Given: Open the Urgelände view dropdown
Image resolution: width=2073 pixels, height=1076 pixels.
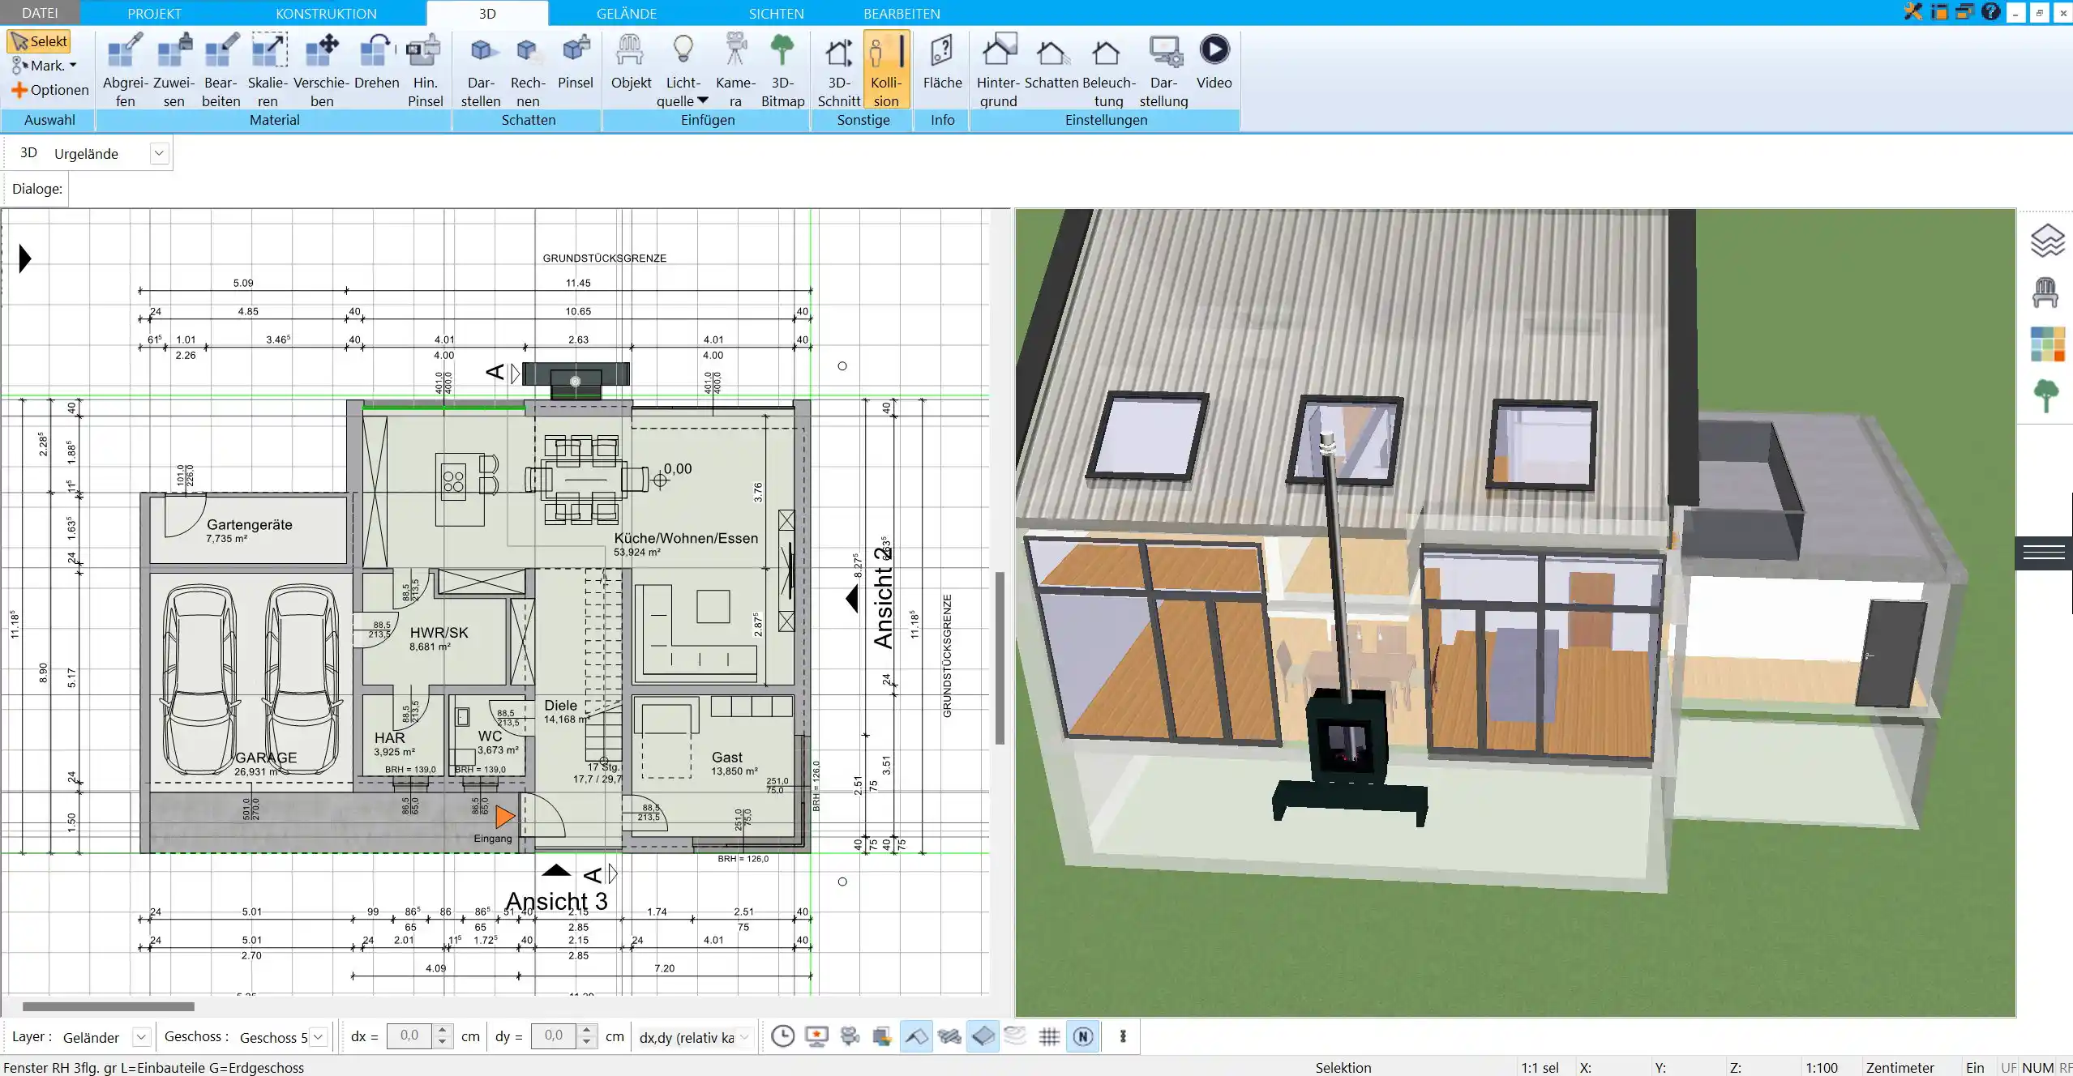Looking at the screenshot, I should [160, 153].
